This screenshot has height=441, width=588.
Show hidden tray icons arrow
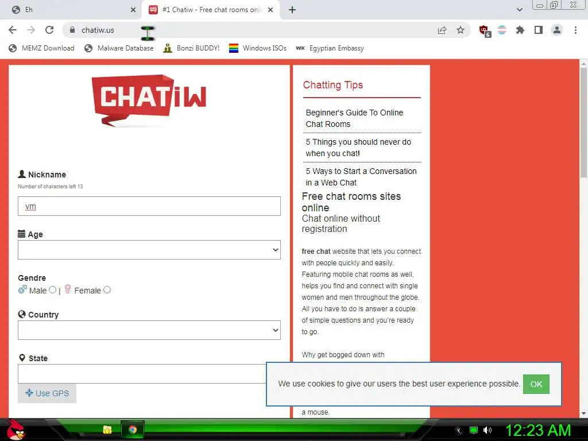[x=459, y=430]
